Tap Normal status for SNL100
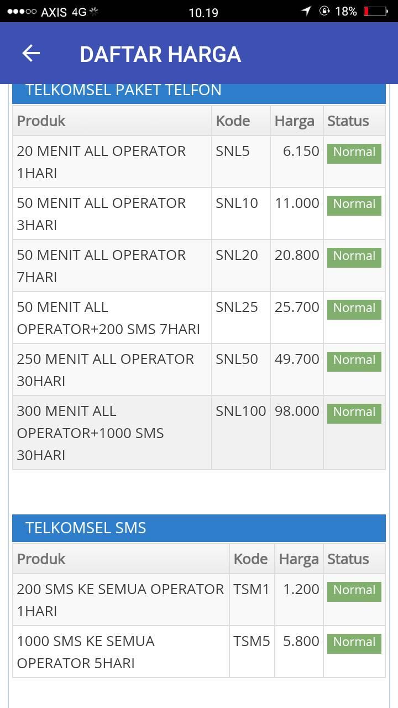Screen dimensions: 398x708 pos(354,412)
